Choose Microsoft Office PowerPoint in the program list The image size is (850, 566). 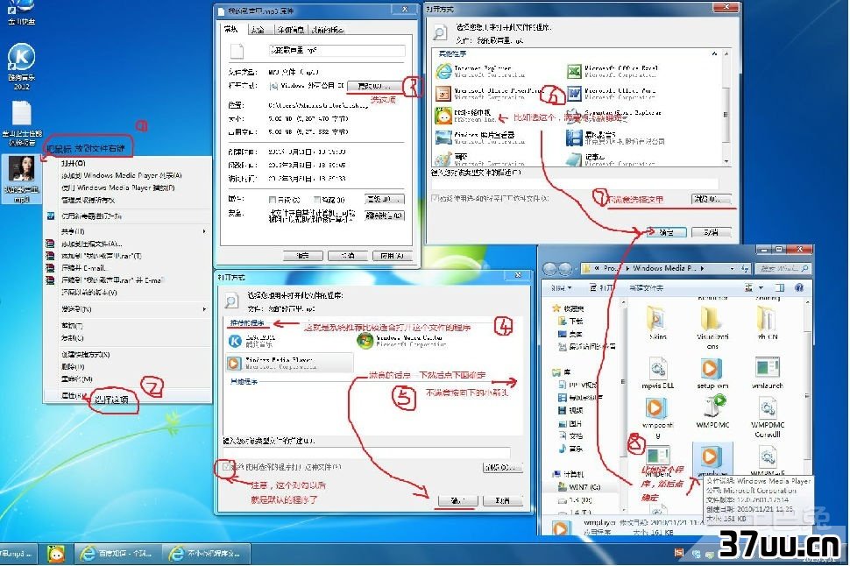pyautogui.click(x=490, y=94)
